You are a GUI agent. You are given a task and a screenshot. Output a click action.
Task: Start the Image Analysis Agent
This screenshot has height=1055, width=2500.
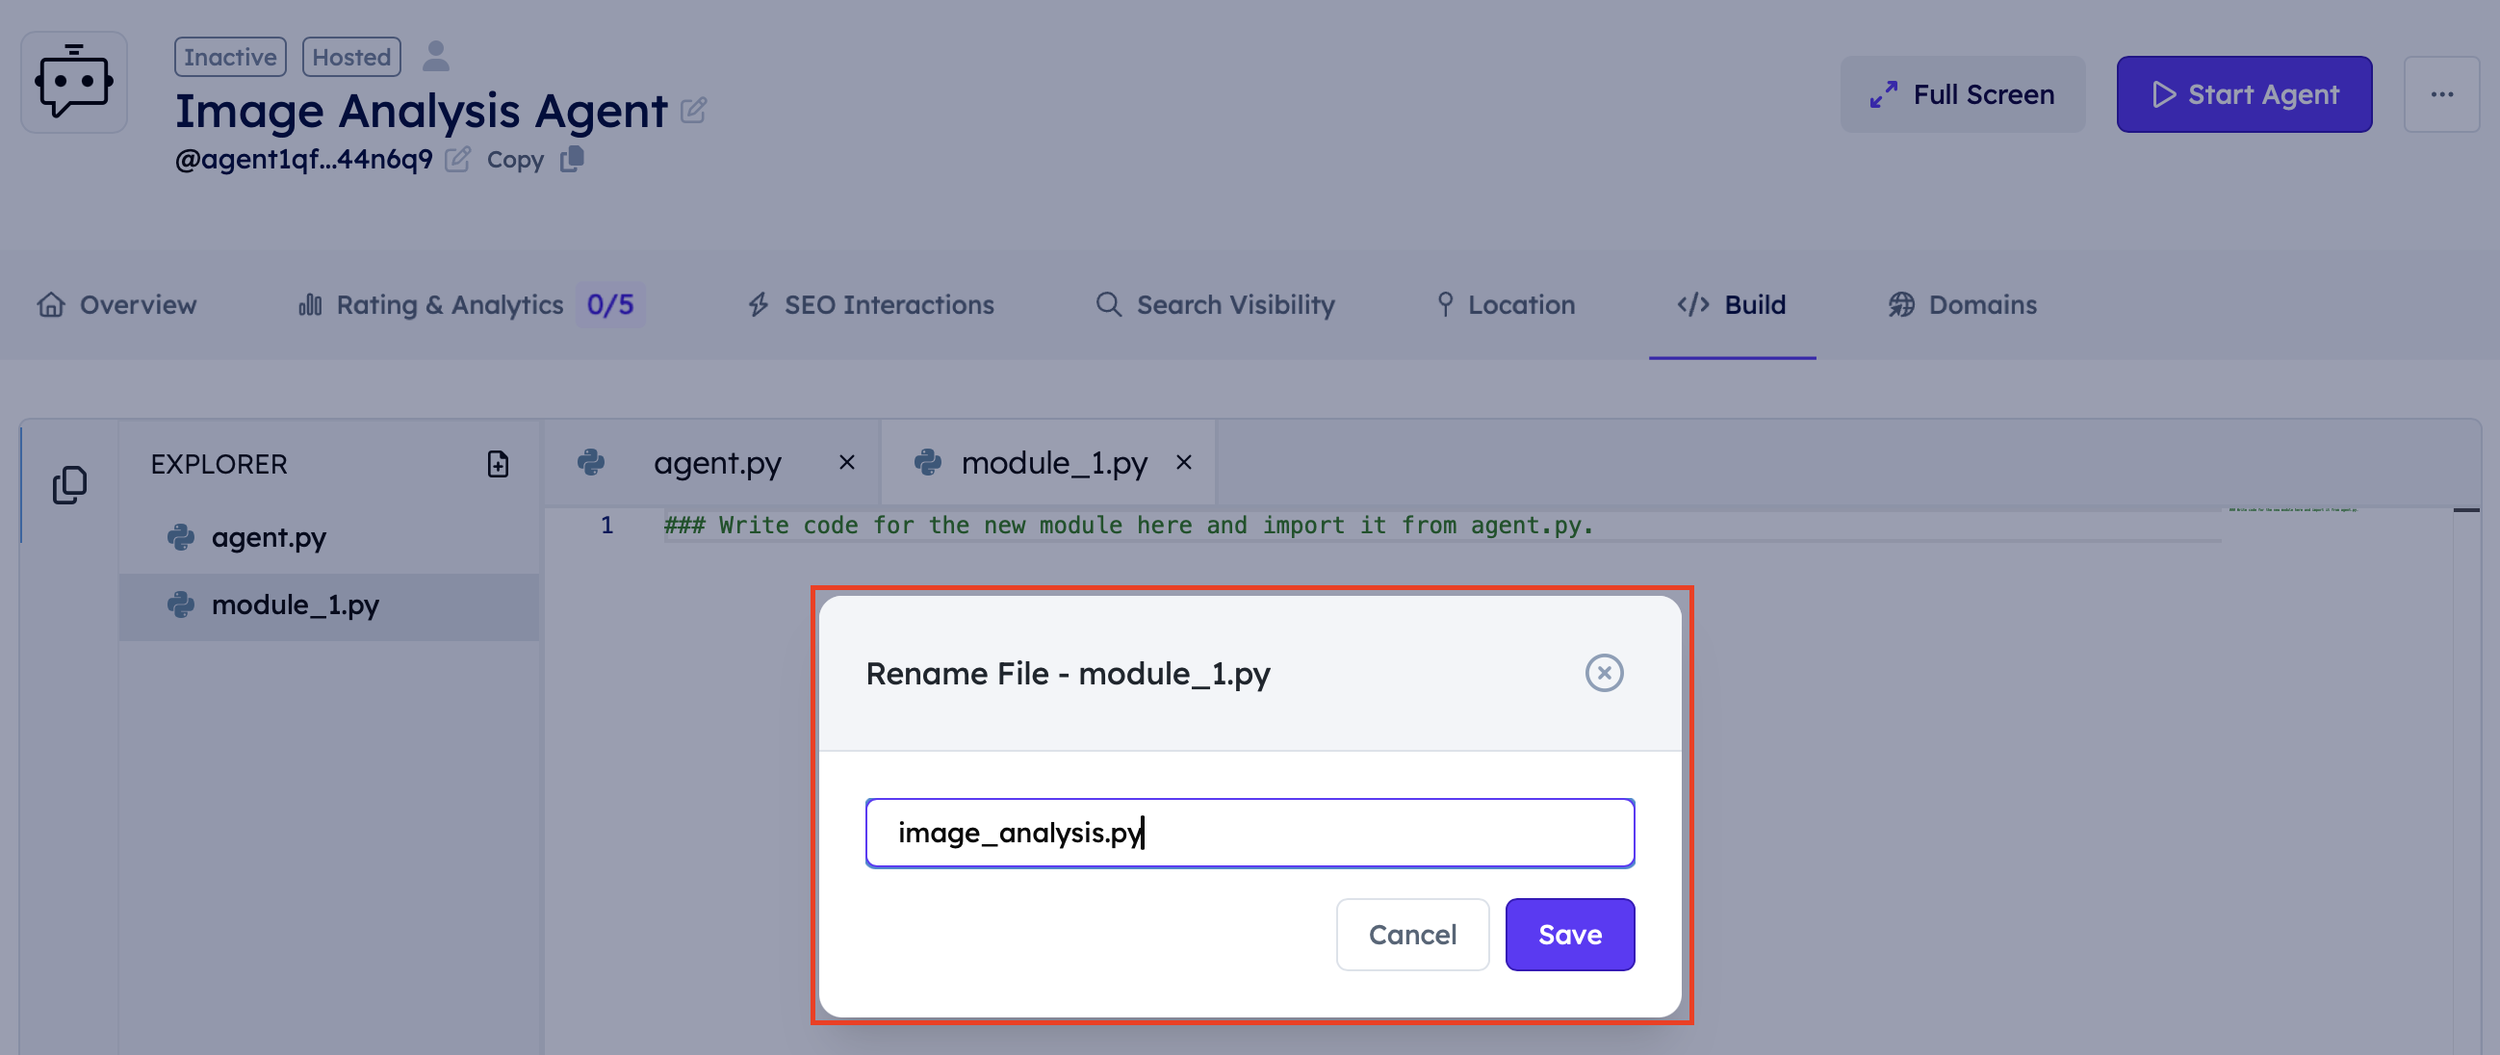pyautogui.click(x=2244, y=93)
